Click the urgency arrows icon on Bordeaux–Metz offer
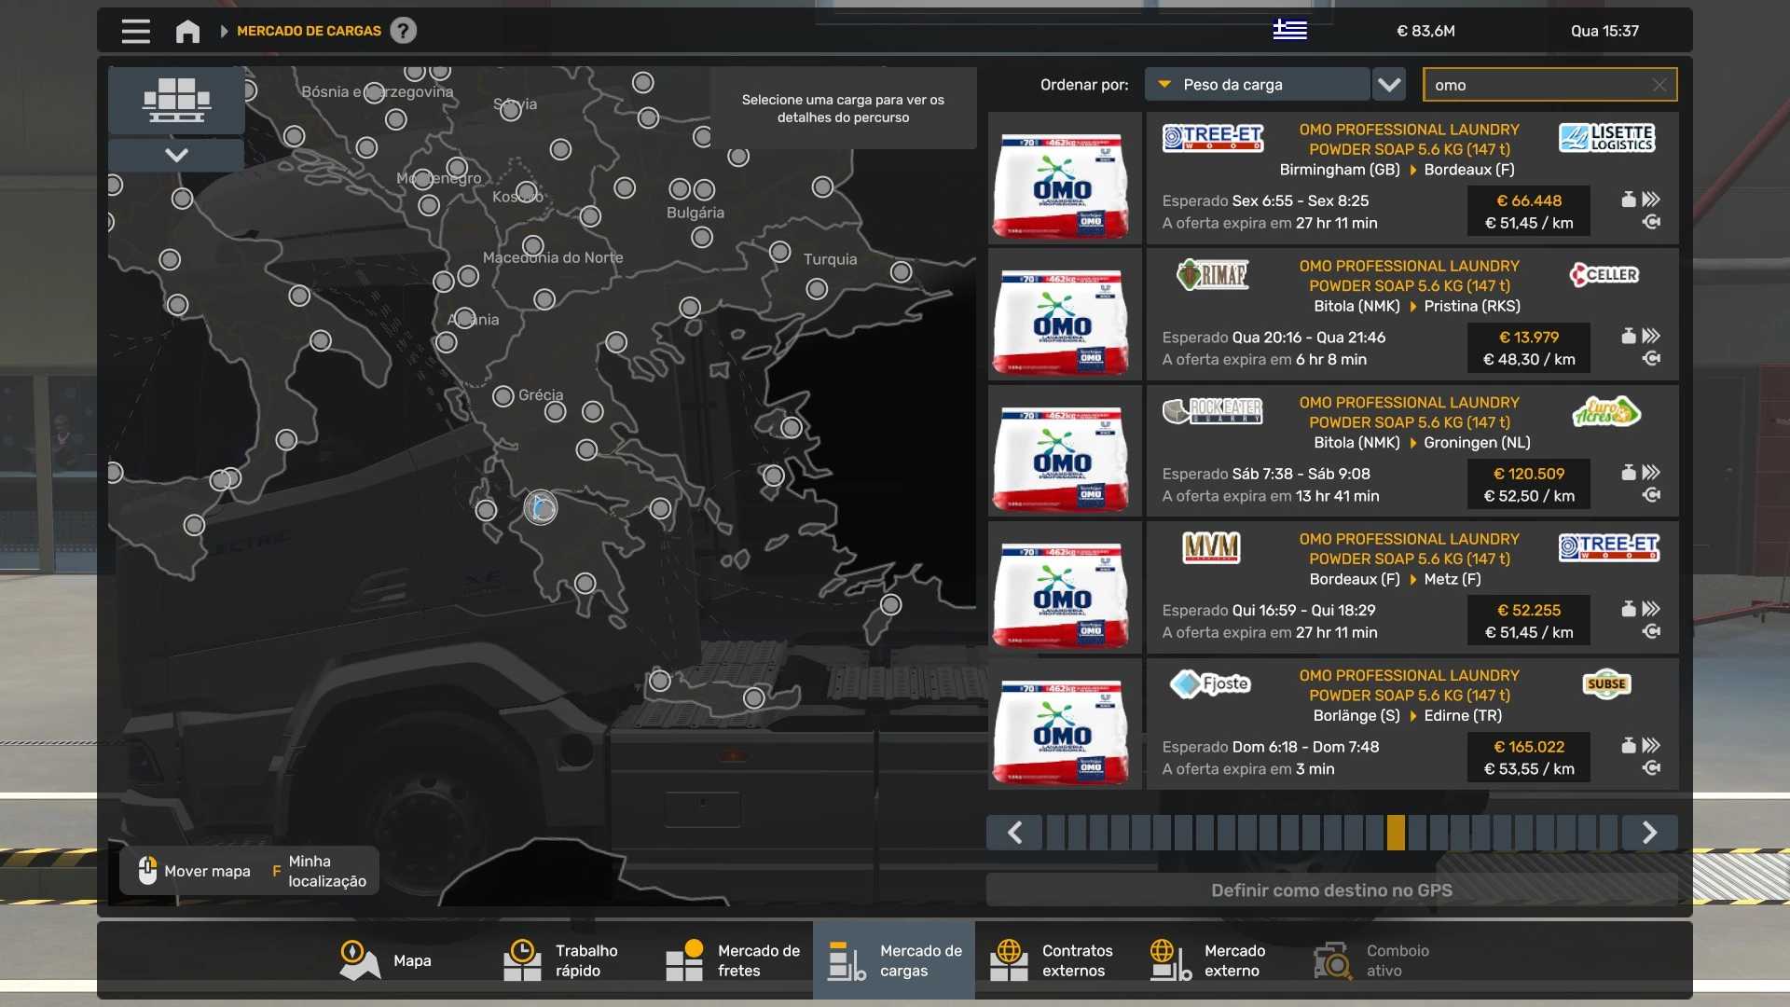 (1651, 609)
